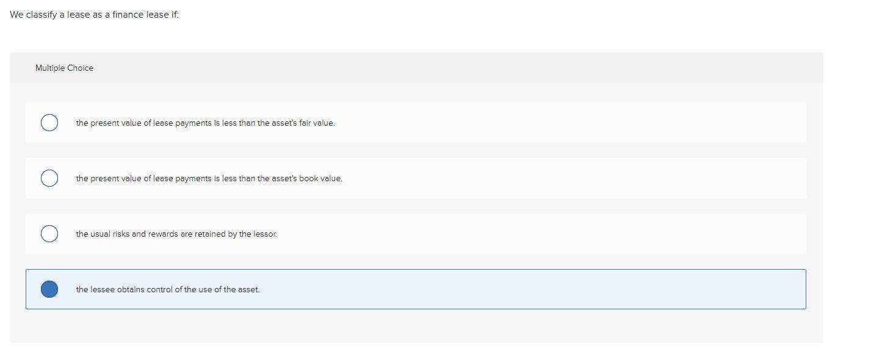Click question text 'We classify a lease as a finance lease'
The width and height of the screenshot is (882, 363).
[95, 15]
